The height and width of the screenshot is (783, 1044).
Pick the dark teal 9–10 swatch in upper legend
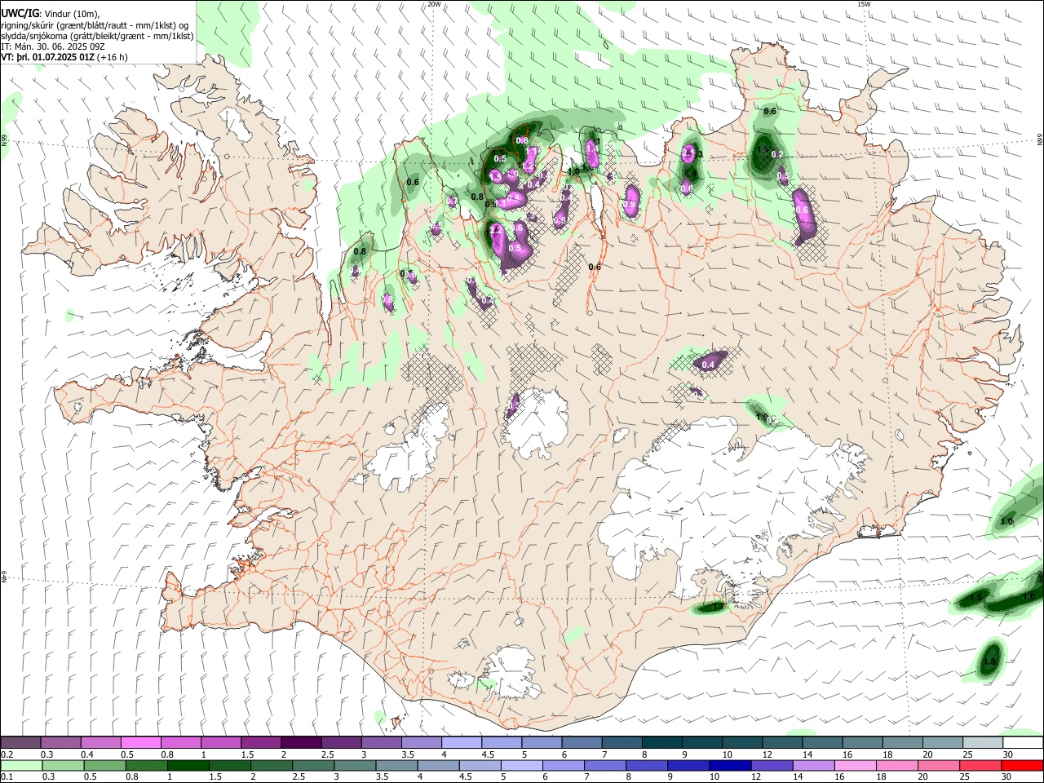click(701, 742)
